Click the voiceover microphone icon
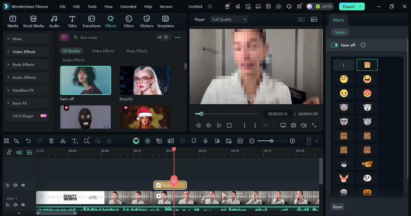 point(205,141)
